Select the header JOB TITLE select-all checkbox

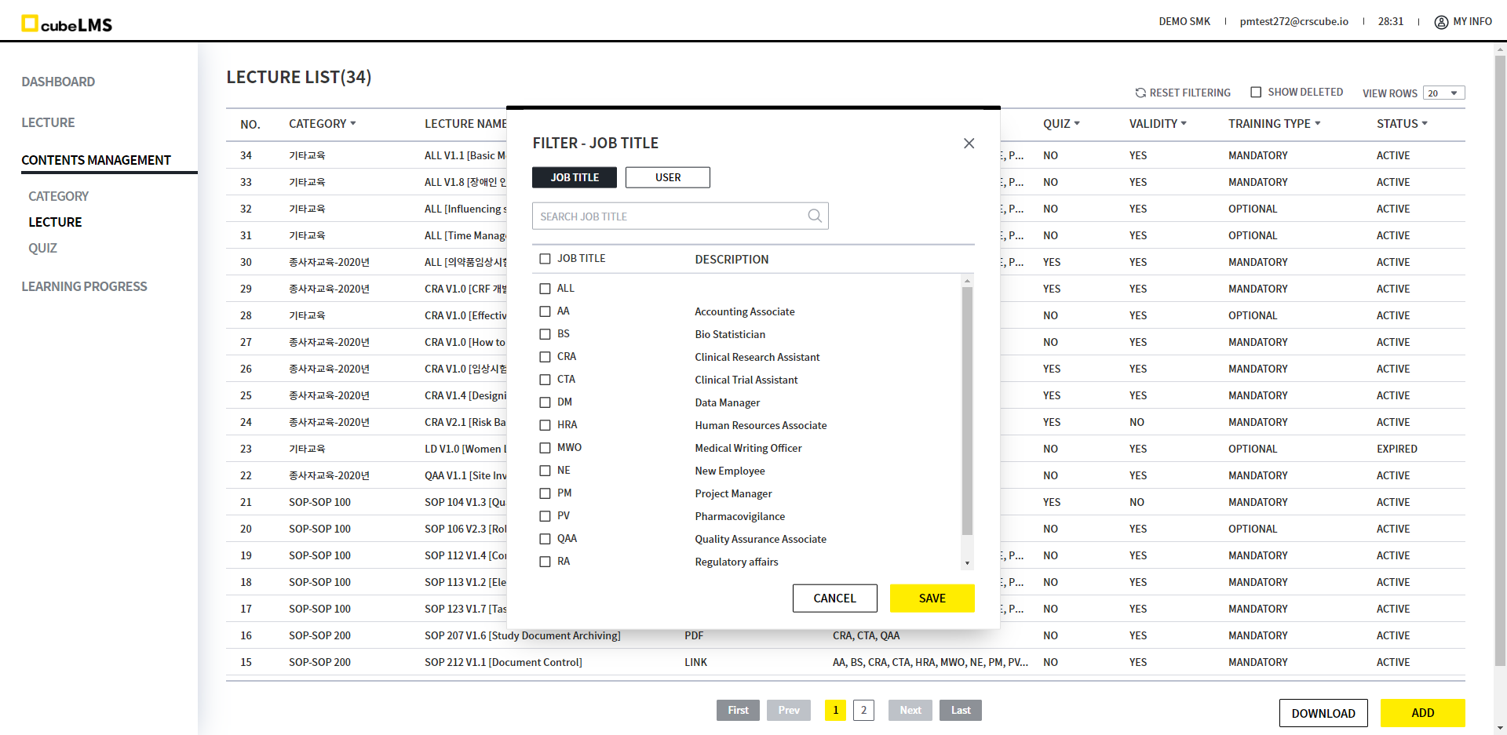point(545,259)
